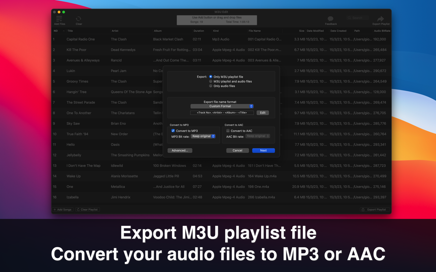The height and width of the screenshot is (272, 436).
Task: Open the Custom Format dropdown
Action: click(222, 106)
